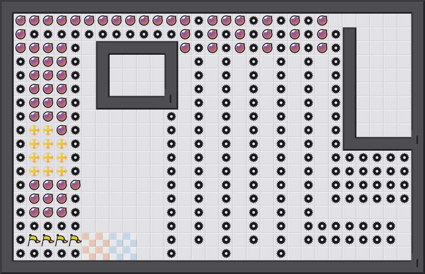This screenshot has height=274, width=425.
Task: Click the fourth bomb beside the three-bomb row
Action: pos(75,185)
